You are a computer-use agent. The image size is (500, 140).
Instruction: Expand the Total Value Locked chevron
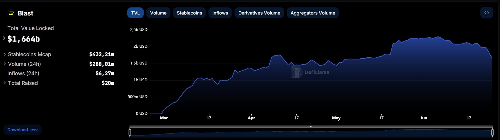pos(4,39)
